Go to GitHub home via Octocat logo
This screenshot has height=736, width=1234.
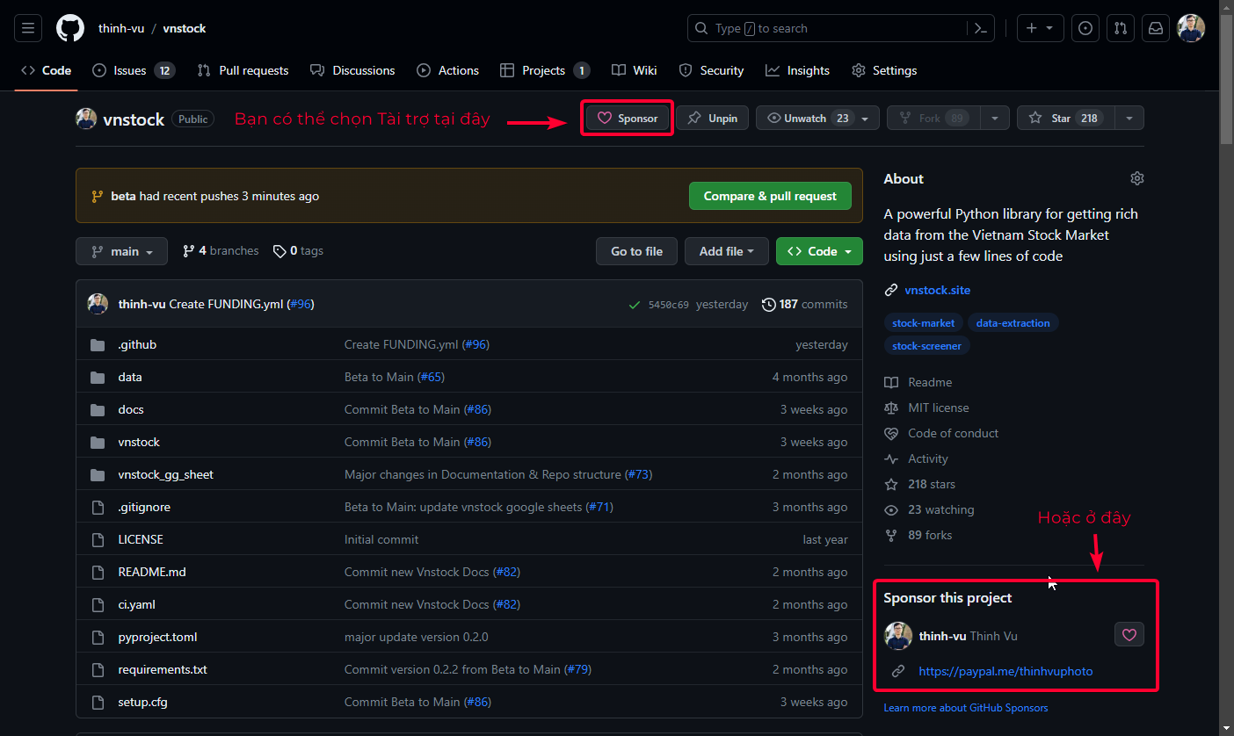click(70, 28)
